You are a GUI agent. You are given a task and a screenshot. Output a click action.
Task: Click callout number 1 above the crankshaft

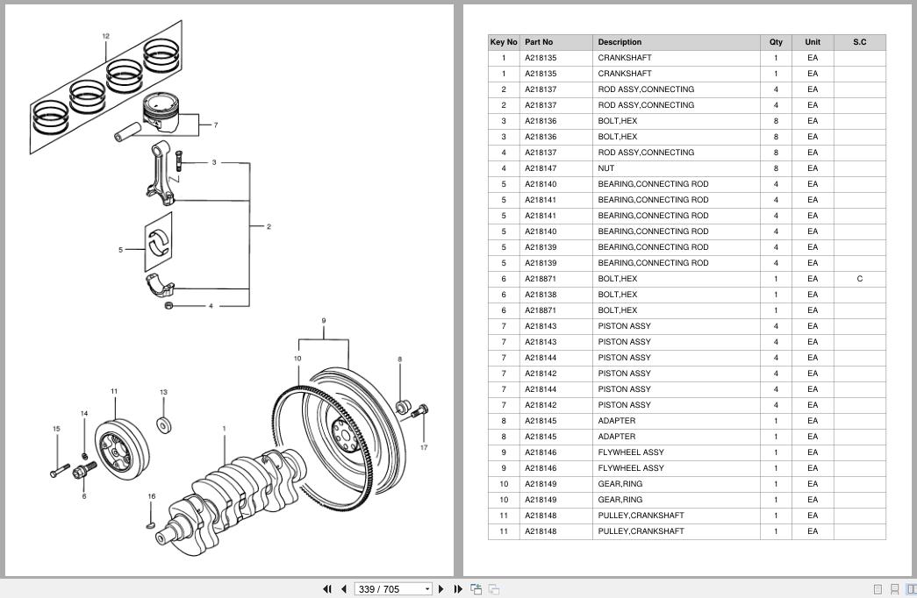click(224, 429)
